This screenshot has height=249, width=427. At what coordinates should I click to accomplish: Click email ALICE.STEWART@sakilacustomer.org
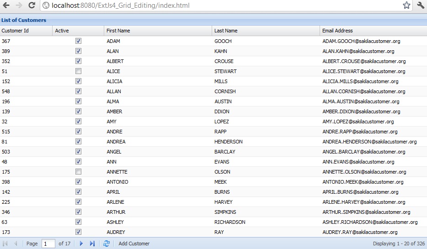coord(364,71)
